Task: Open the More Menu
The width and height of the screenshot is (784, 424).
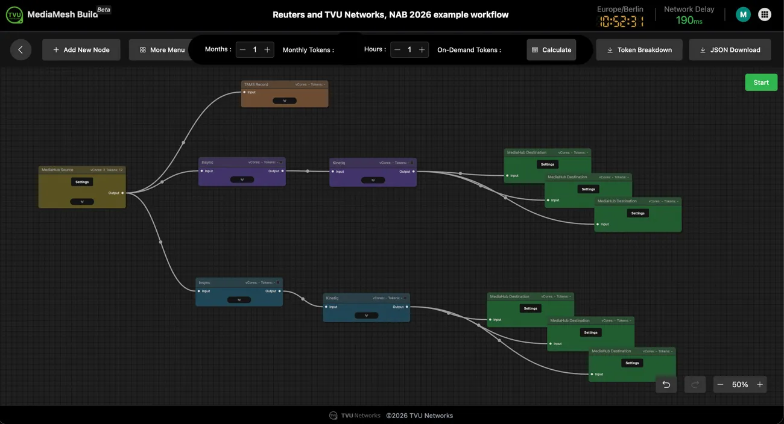Action: tap(162, 50)
